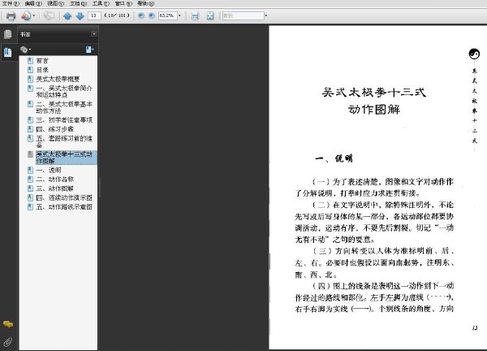Click the 书签 panel title
487x351 pixels.
[25, 34]
